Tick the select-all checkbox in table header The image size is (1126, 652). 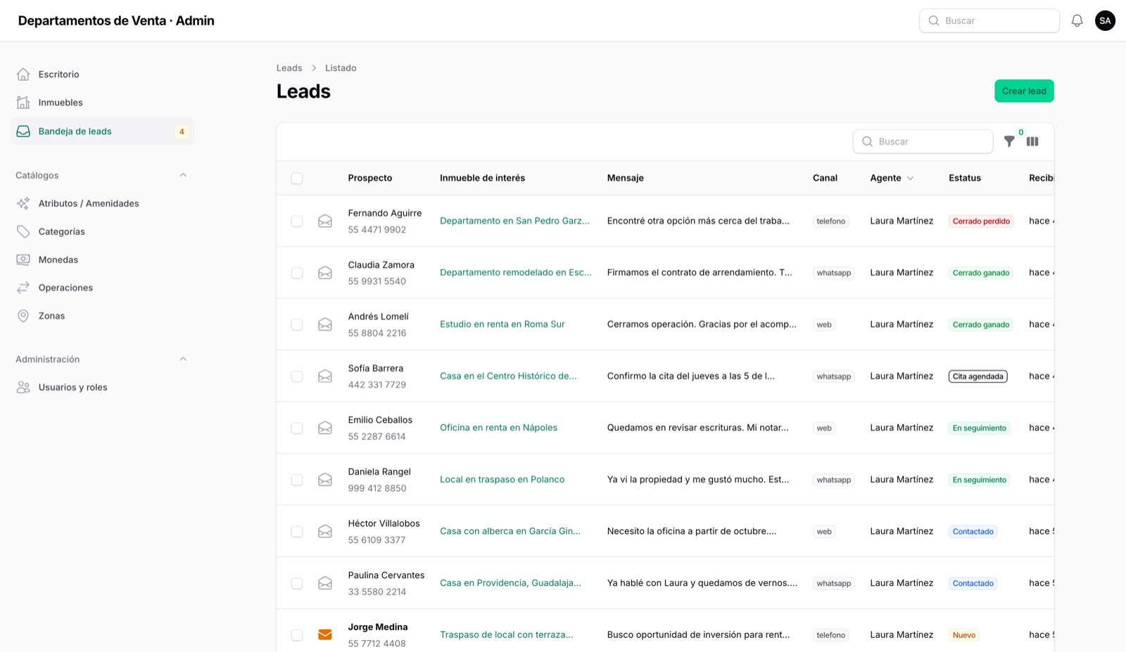[297, 179]
